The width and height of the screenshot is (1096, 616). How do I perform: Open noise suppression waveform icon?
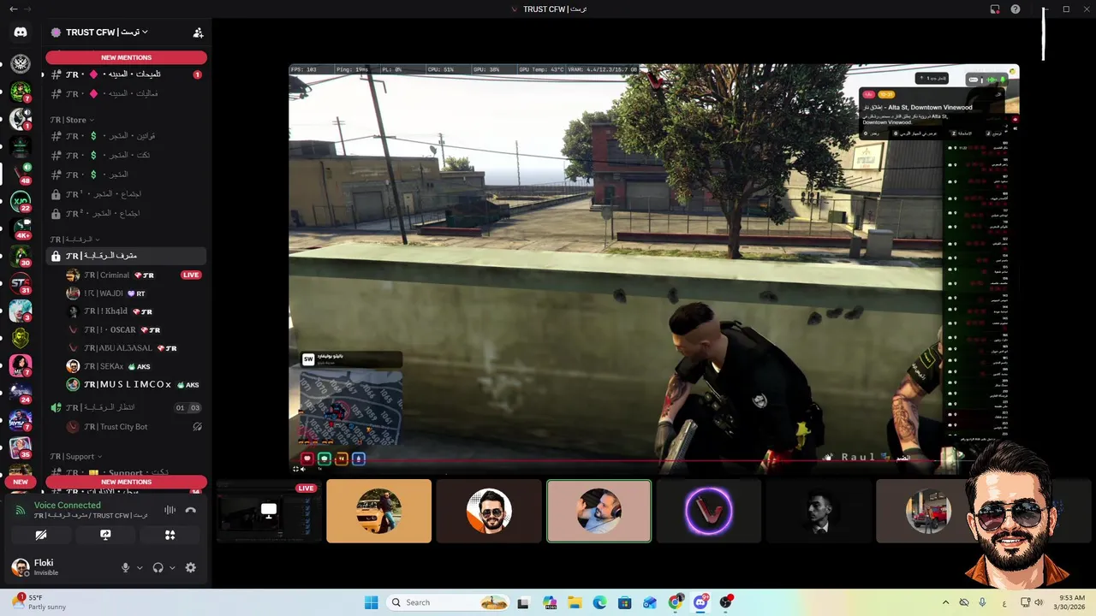pyautogui.click(x=170, y=510)
